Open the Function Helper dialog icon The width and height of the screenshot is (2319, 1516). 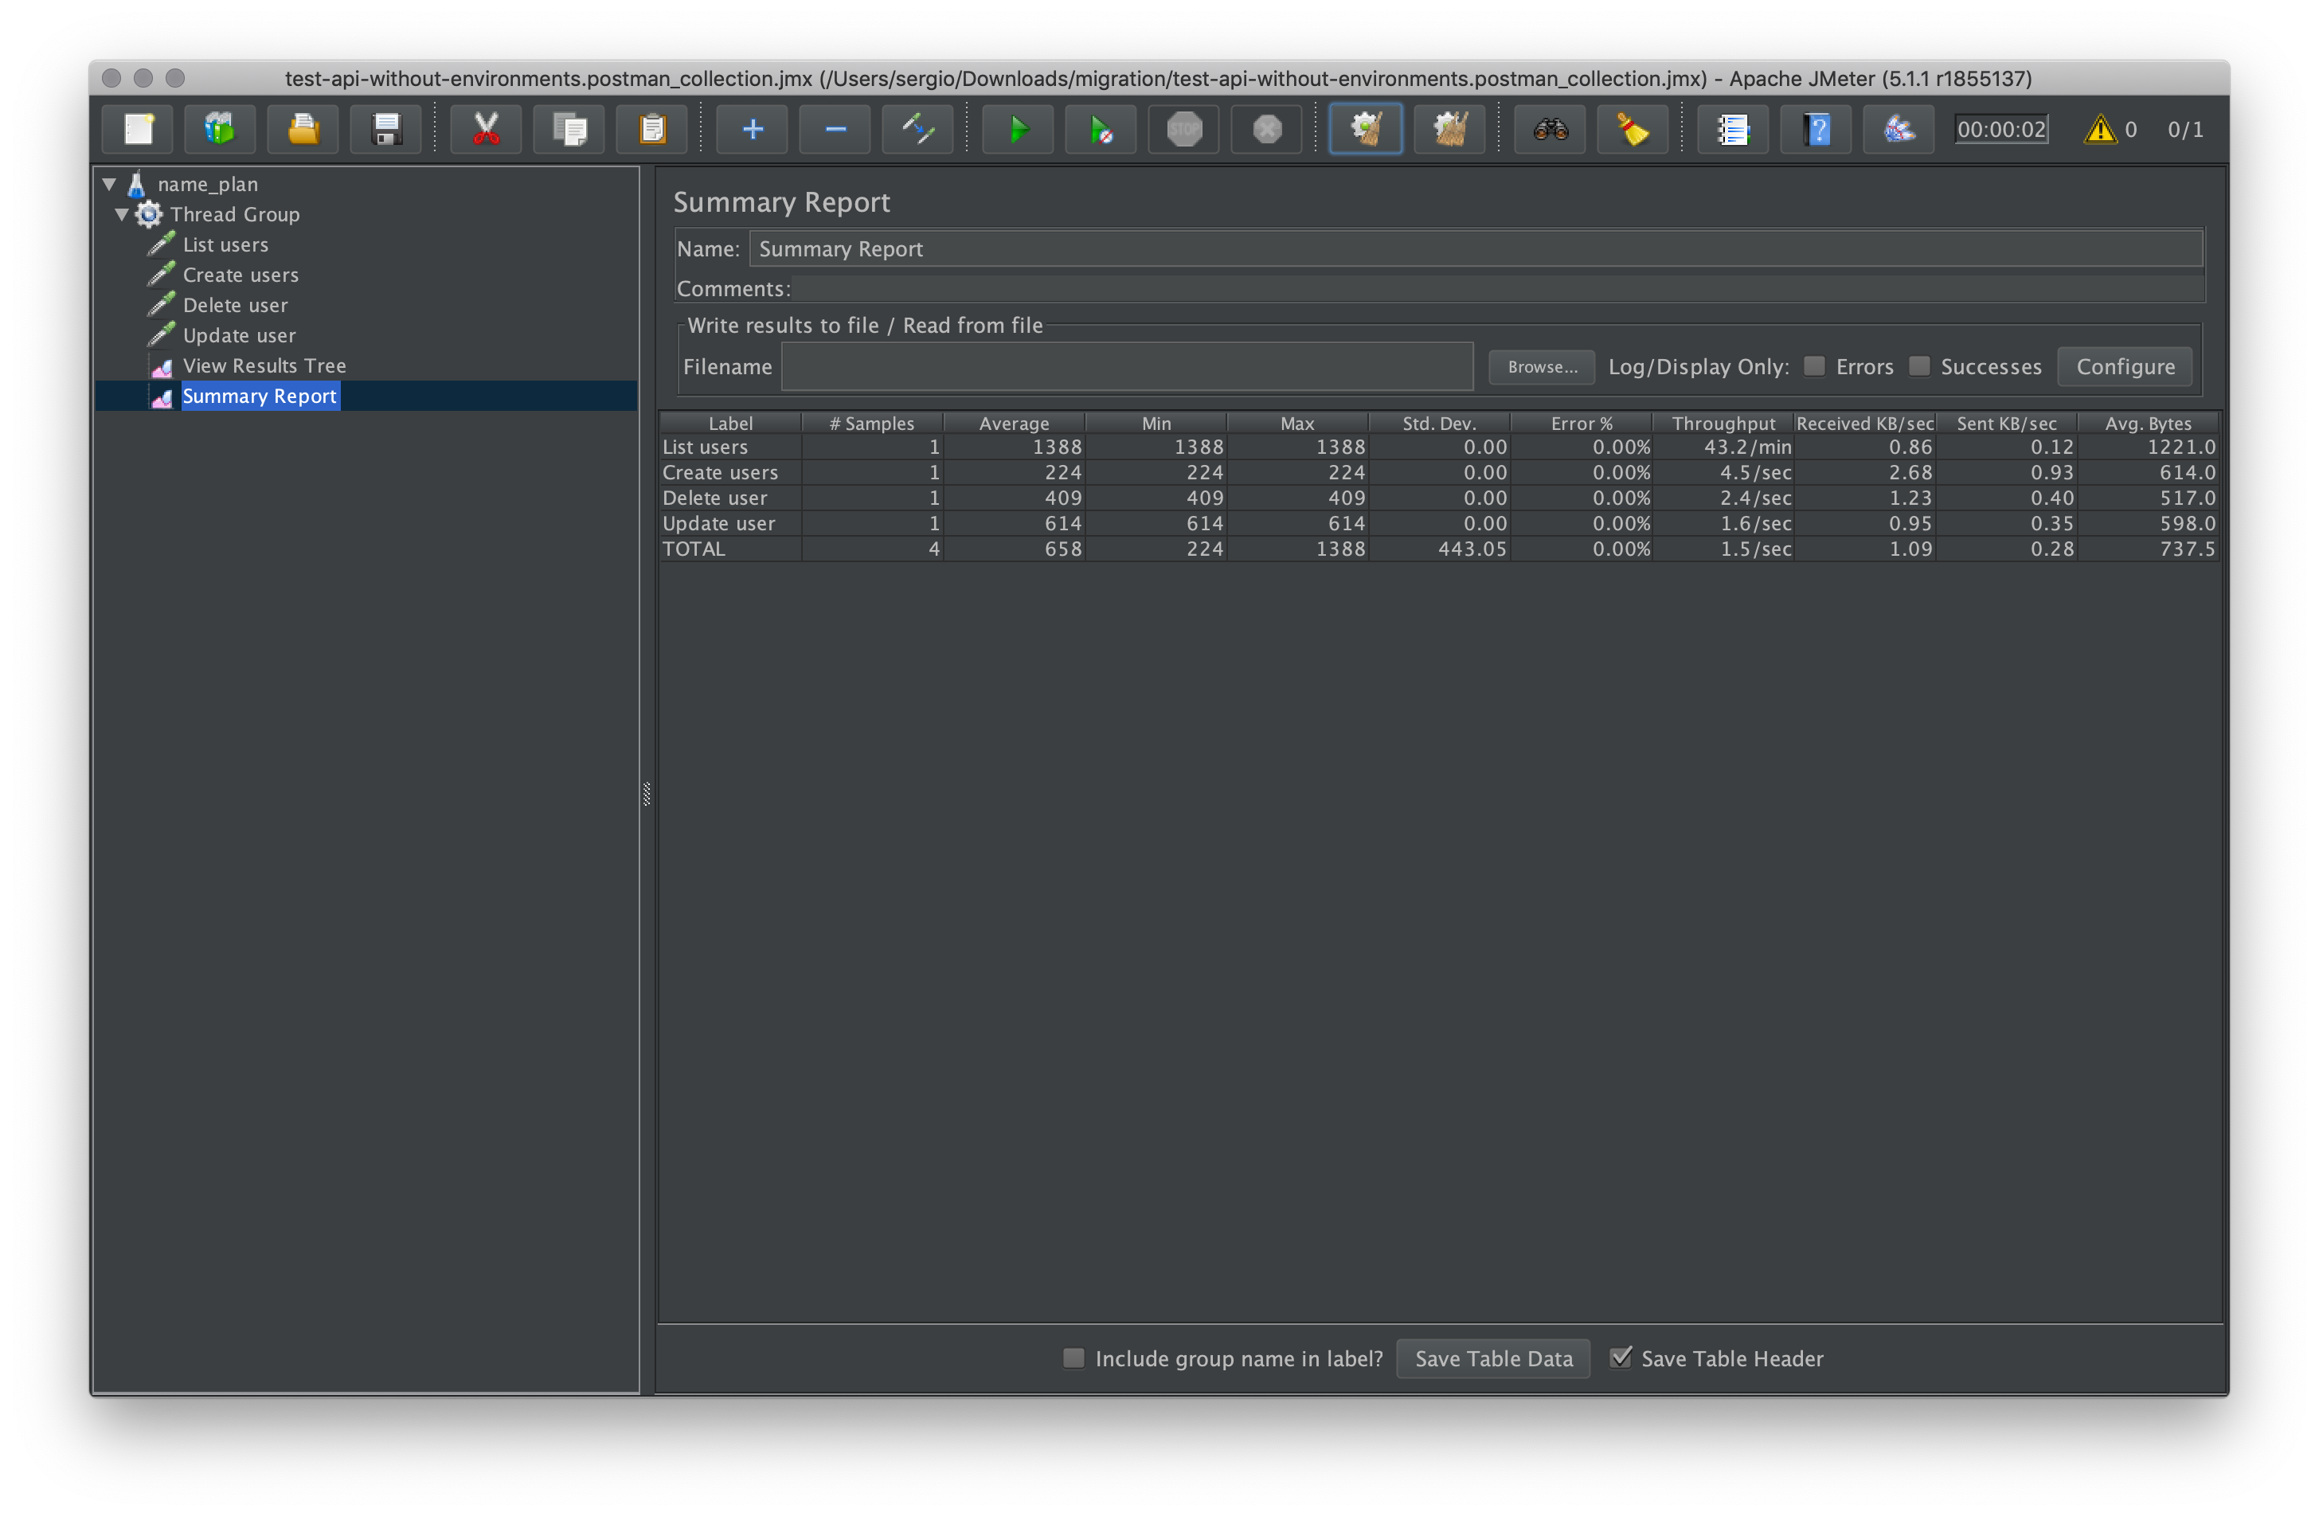(1732, 130)
